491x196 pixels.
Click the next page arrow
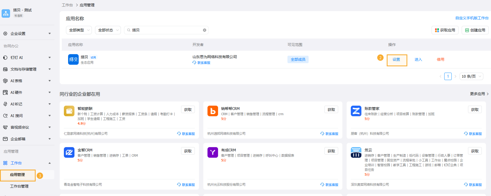click(x=455, y=76)
